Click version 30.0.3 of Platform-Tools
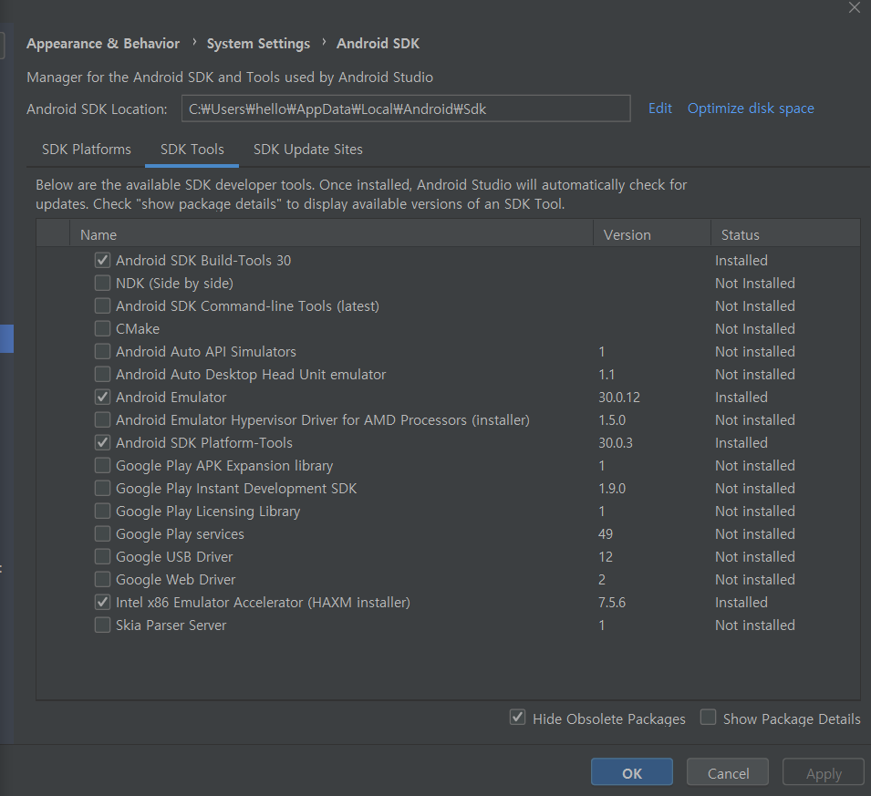The height and width of the screenshot is (796, 871). click(x=616, y=443)
